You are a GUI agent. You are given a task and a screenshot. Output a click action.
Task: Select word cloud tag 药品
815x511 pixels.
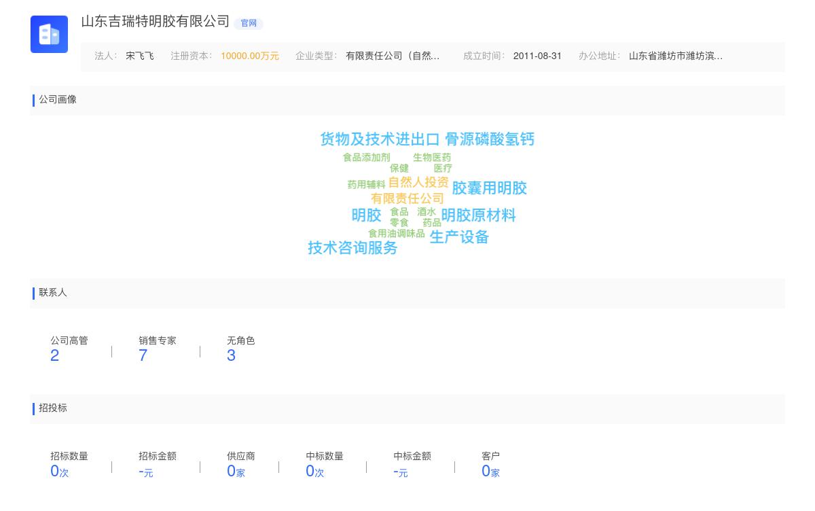(x=432, y=223)
